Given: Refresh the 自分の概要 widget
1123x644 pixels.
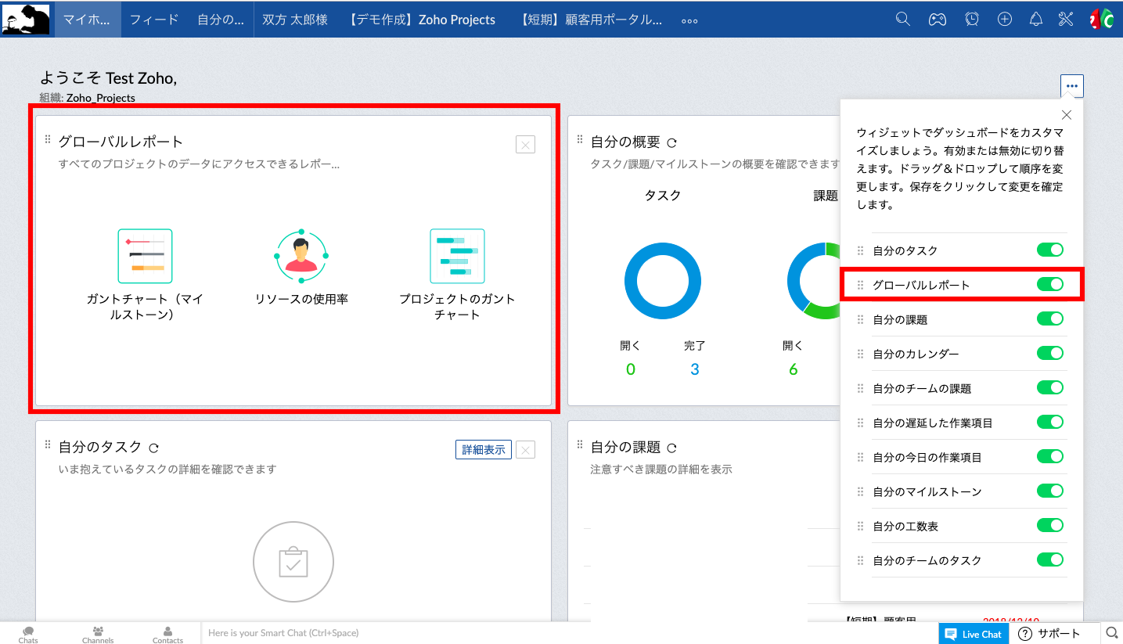Looking at the screenshot, I should click(x=671, y=142).
